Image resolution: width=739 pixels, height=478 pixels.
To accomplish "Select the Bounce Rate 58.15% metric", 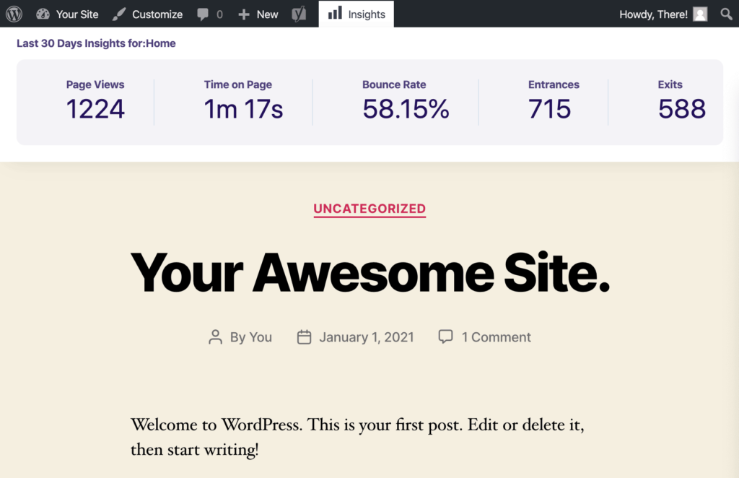I will point(394,101).
